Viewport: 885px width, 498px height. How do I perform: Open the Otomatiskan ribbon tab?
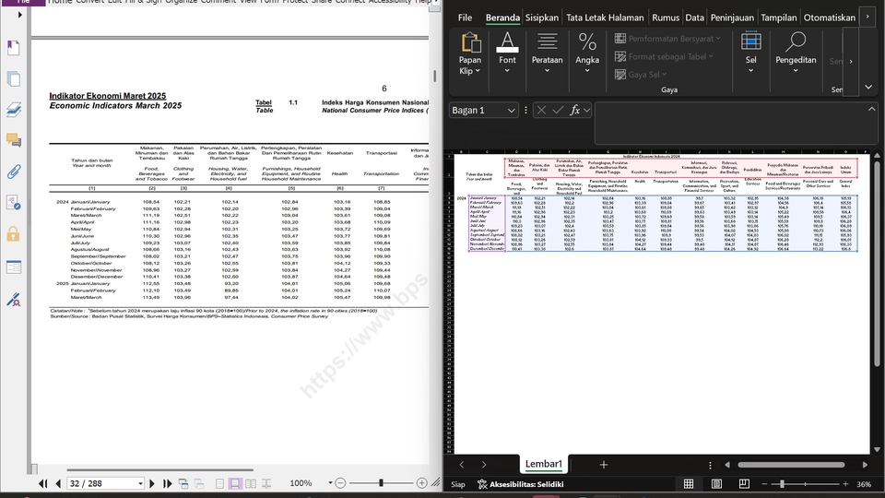click(x=829, y=18)
